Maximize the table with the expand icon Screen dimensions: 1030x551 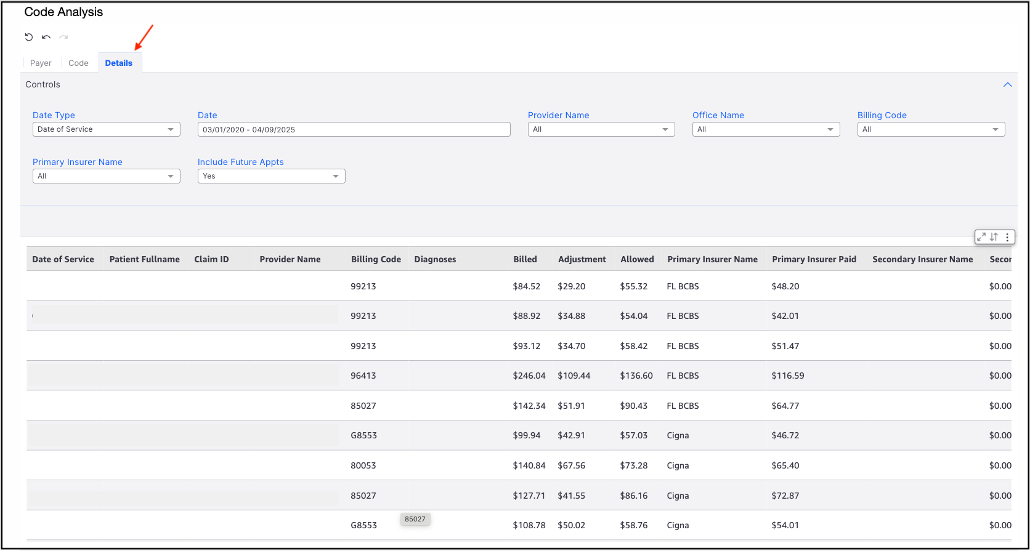point(981,237)
